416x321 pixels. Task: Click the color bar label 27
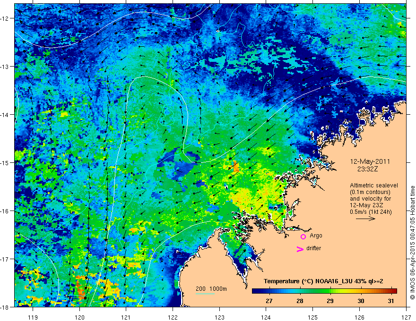pyautogui.click(x=269, y=301)
